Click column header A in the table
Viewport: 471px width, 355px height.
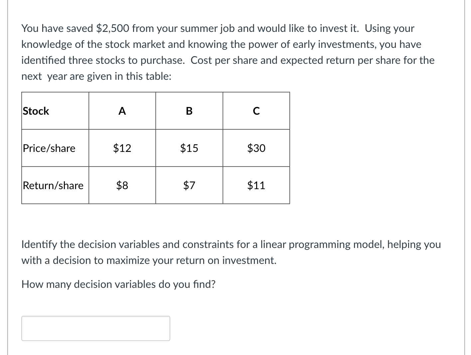pyautogui.click(x=122, y=111)
